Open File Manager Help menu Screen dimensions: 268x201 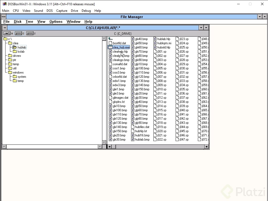pyautogui.click(x=88, y=21)
